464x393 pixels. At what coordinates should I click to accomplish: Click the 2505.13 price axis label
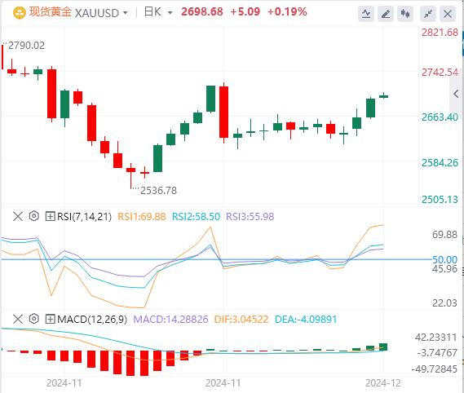coord(440,200)
